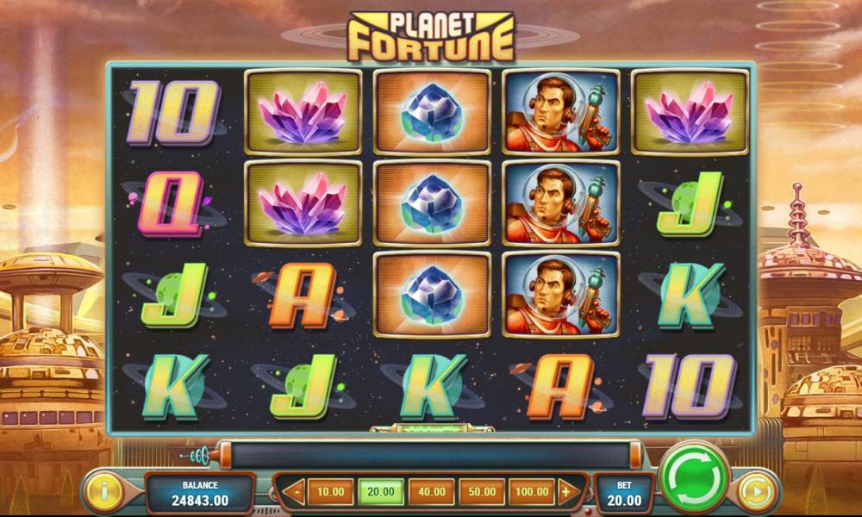This screenshot has width=862, height=517.
Task: Set bet to 100.00
Action: [532, 492]
